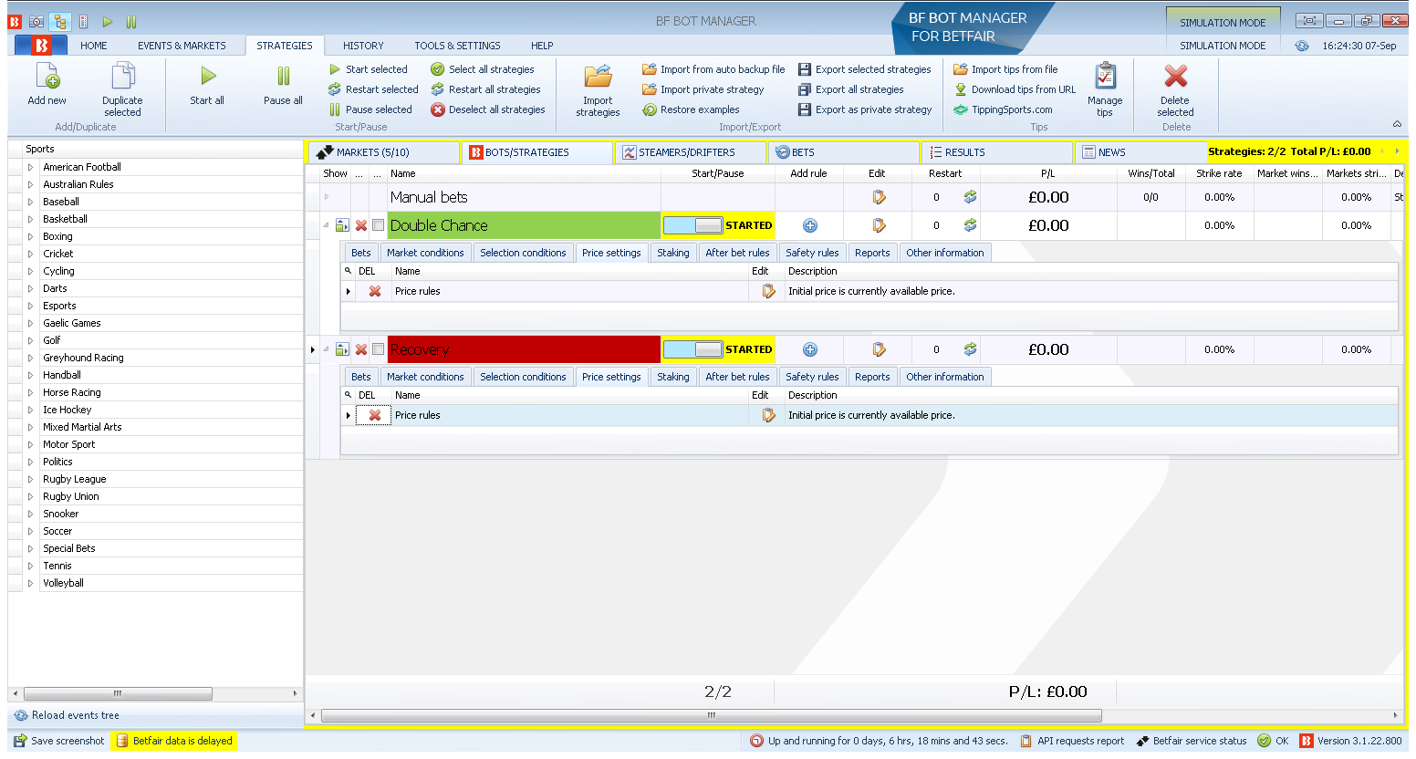This screenshot has height=759, width=1416.
Task: Open Staking tab under Double Chance
Action: click(673, 253)
